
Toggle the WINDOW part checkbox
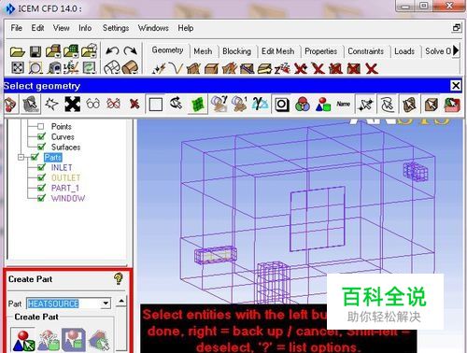tap(41, 198)
